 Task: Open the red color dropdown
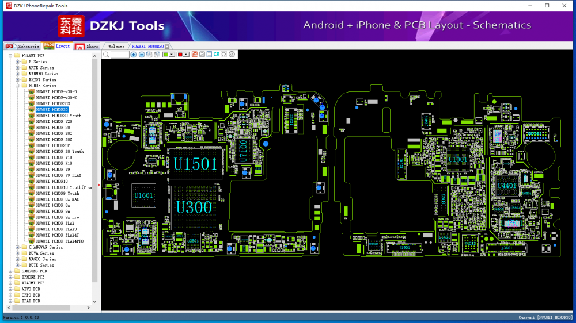pos(187,55)
